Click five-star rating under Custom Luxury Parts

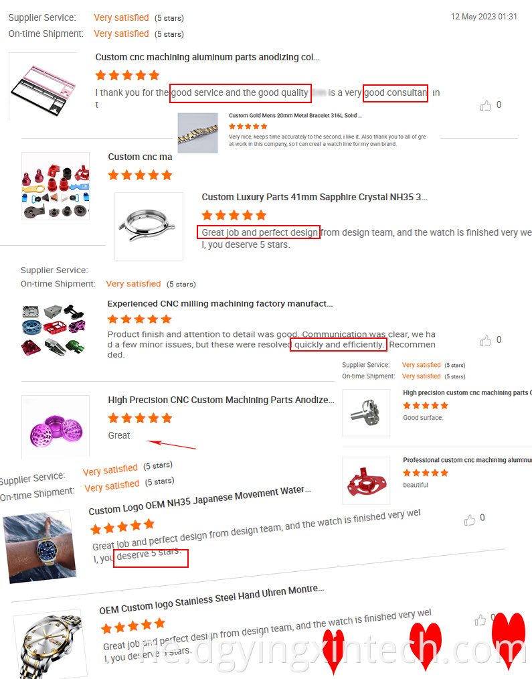(x=234, y=215)
